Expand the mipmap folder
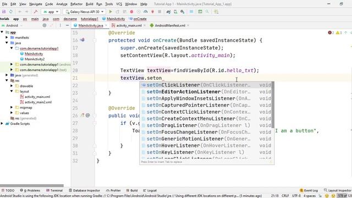The width and height of the screenshot is (352, 198). tap(12, 108)
